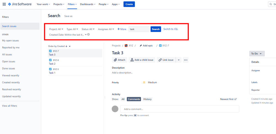The height and width of the screenshot is (134, 276).
Task: Click the Attach paperclip button
Action: pos(120,60)
